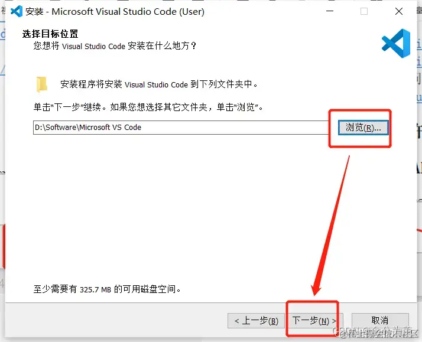Click the text 安装程序将安装 Visual Studio Code 到下列文件夹中

click(159, 84)
